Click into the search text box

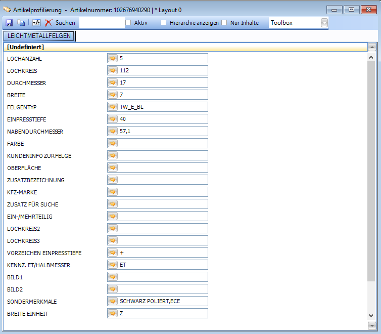101,23
